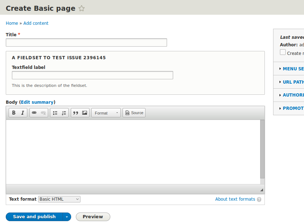Insert a numbered list in the Body
This screenshot has height=224, width=304.
[64, 112]
